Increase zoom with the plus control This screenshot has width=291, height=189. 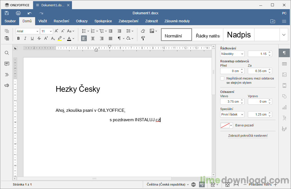point(275,185)
